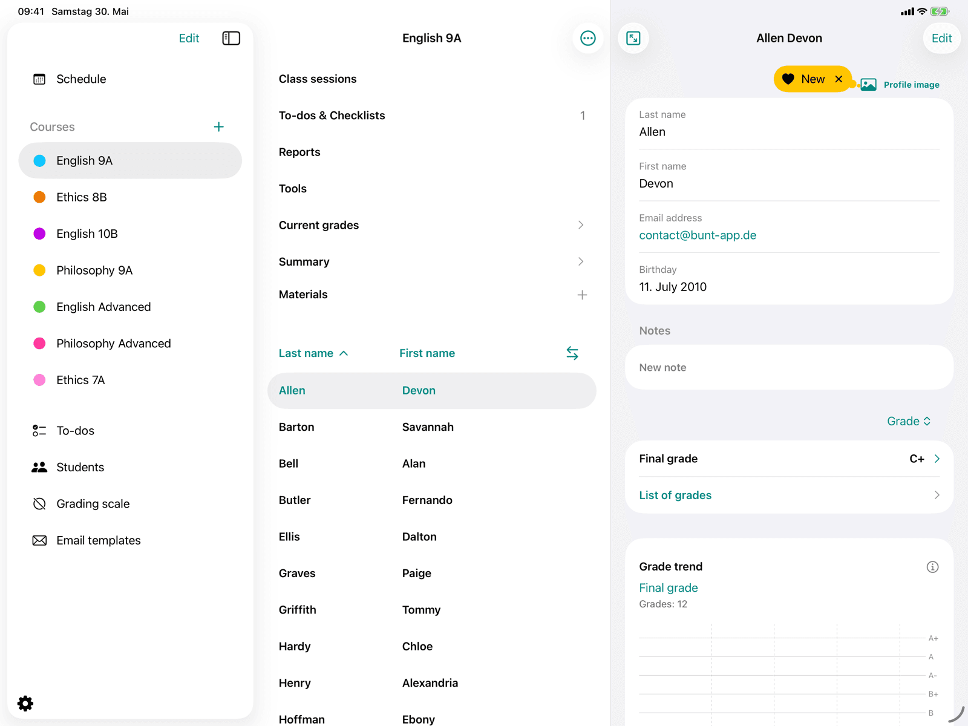968x726 pixels.
Task: Open To-dos checklist icon in sidebar
Action: [x=39, y=431]
